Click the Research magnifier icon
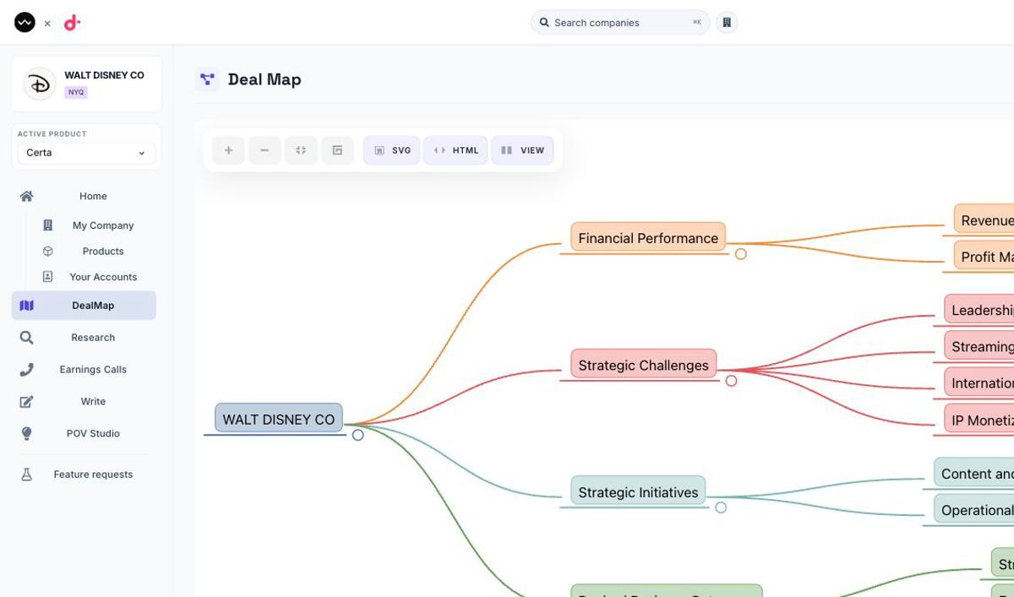The image size is (1014, 597). pos(26,338)
